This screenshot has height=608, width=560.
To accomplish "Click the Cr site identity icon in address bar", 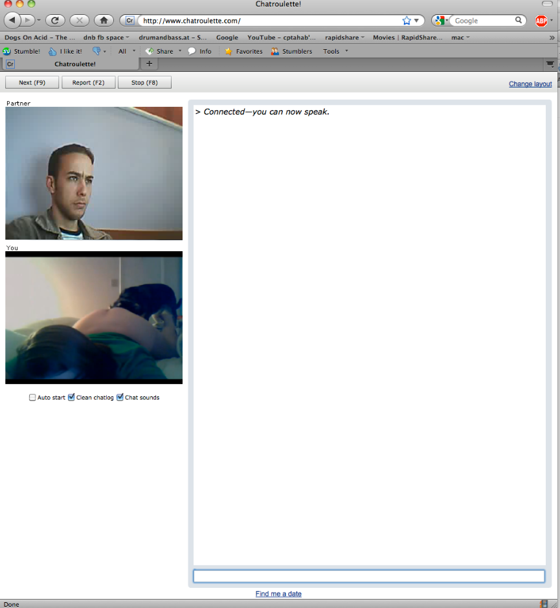I will [130, 21].
